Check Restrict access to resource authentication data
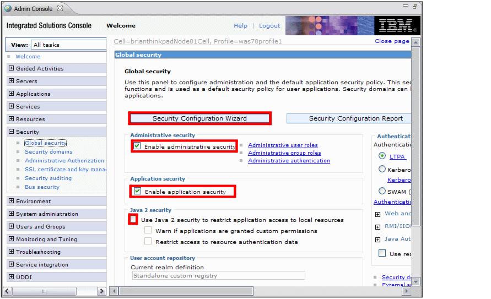This screenshot has width=491, height=299. point(148,241)
